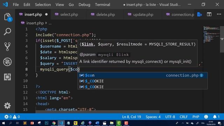Open the Debug menu
This screenshot has width=224, height=126.
(x=84, y=5)
